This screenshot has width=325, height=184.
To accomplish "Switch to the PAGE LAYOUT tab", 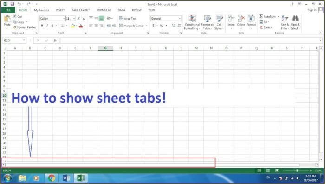I will (x=81, y=10).
